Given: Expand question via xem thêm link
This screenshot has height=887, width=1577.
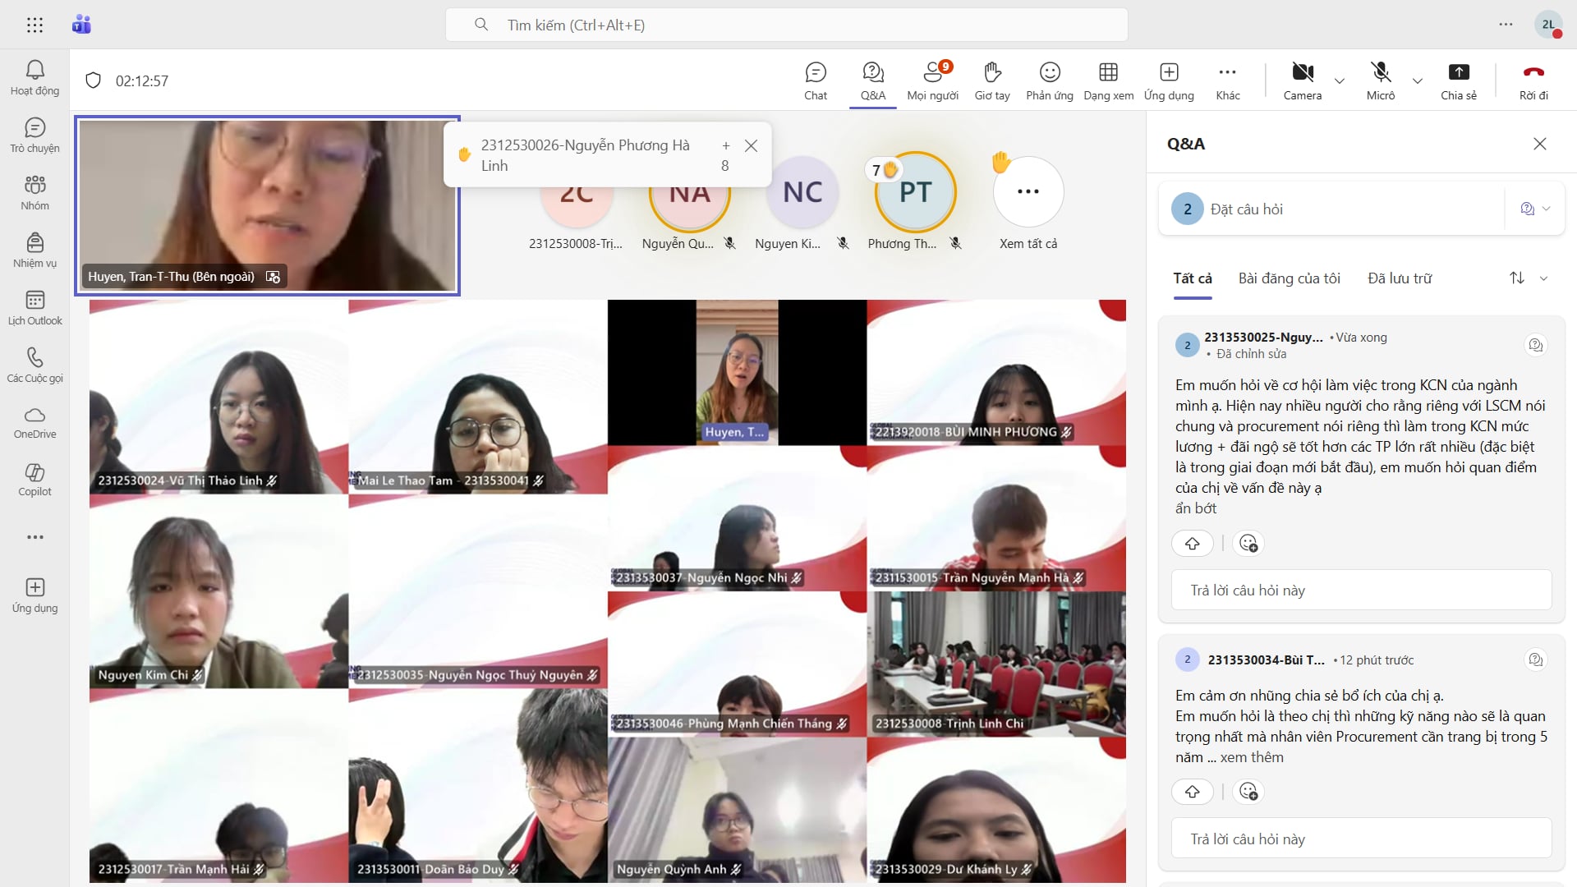Looking at the screenshot, I should click(1251, 757).
